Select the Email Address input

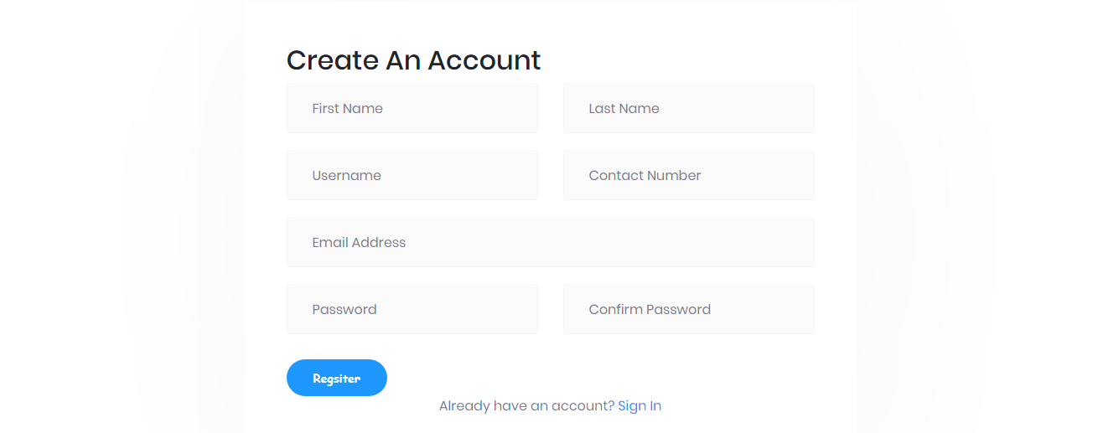click(x=551, y=242)
